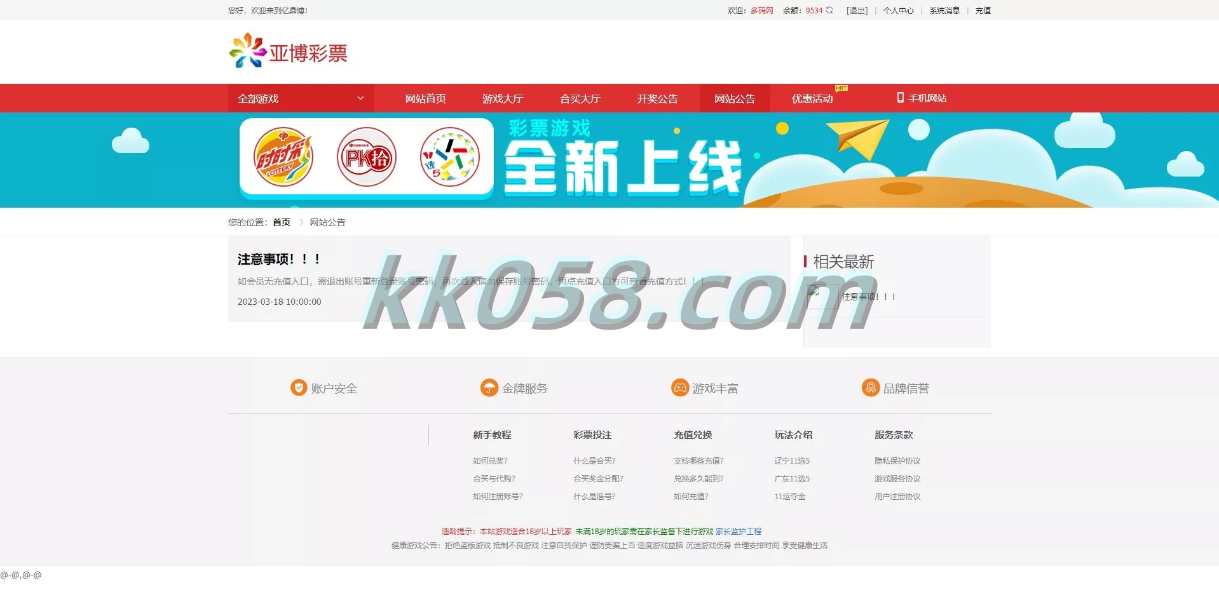Open the 游戏大厅 nav item
1219x597 pixels.
503,98
